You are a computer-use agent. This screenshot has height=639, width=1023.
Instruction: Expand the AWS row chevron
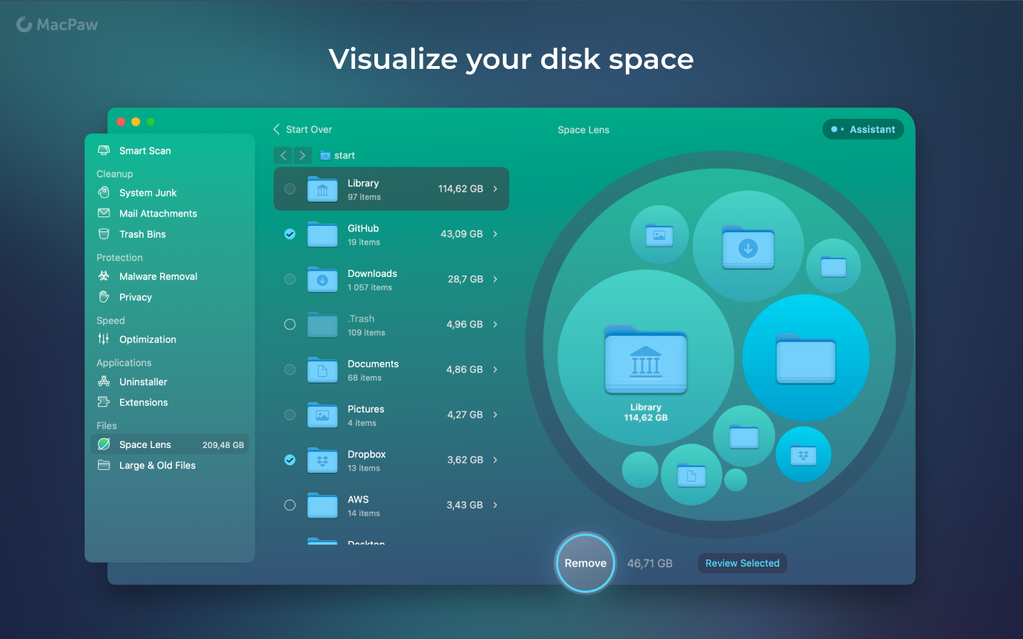click(495, 505)
